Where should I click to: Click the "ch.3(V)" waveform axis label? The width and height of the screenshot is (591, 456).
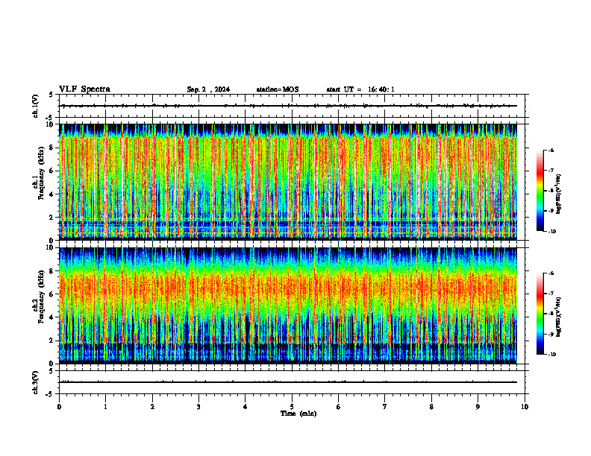point(36,382)
